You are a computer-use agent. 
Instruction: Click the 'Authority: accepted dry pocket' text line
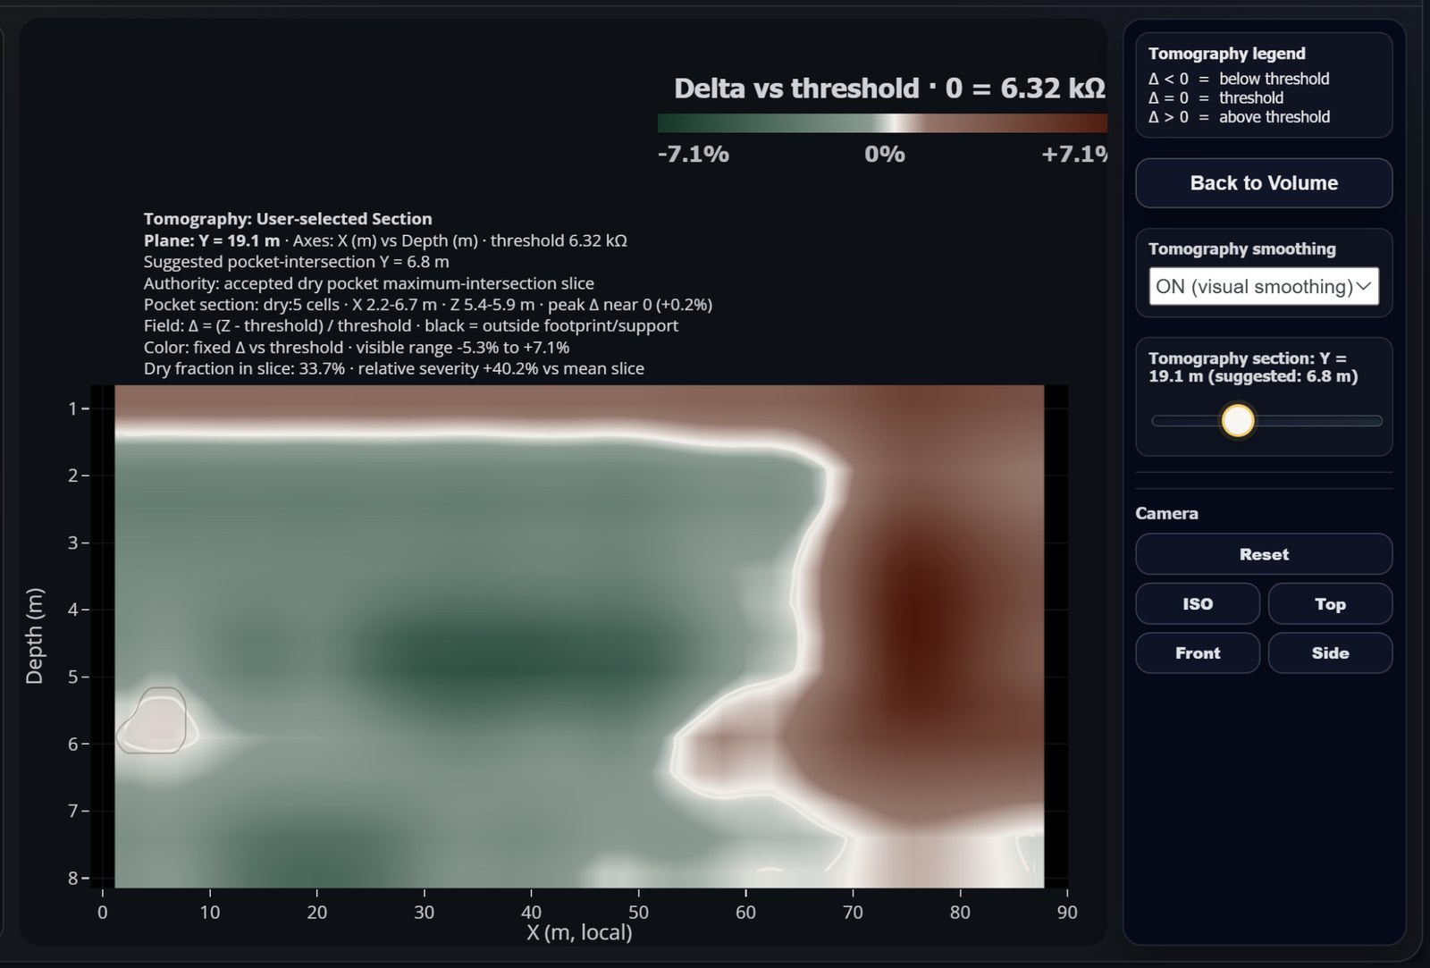click(369, 283)
